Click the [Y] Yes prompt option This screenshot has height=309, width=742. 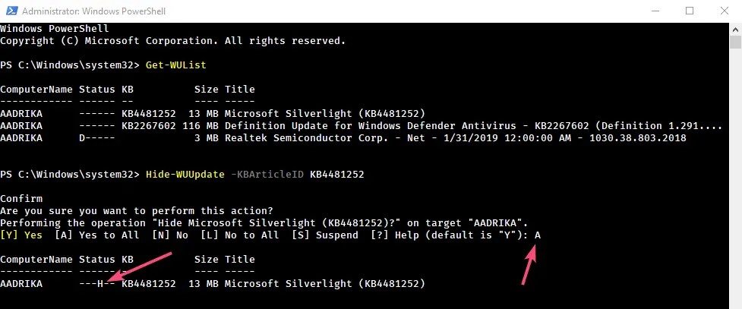[x=21, y=235]
